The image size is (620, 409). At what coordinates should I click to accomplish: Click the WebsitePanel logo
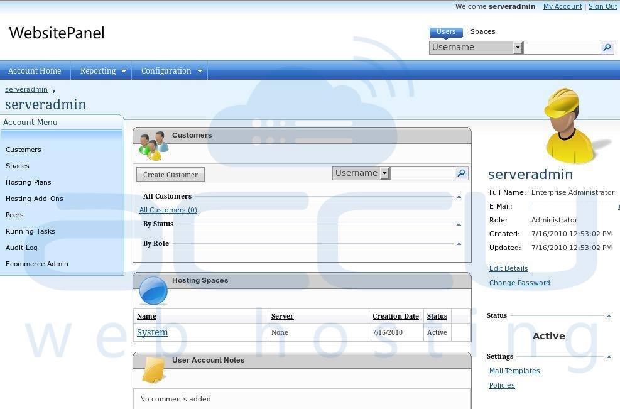coord(57,33)
